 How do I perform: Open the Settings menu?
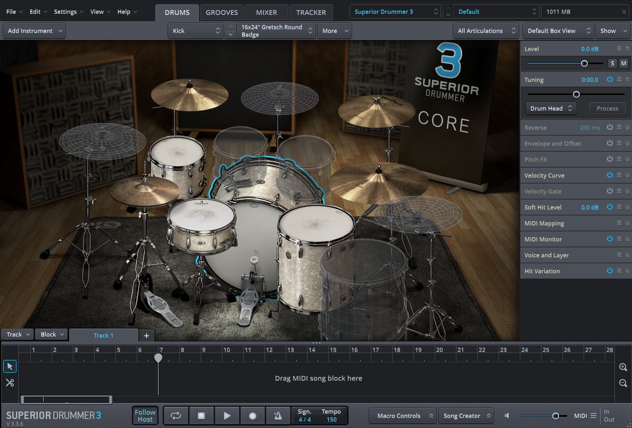click(65, 11)
